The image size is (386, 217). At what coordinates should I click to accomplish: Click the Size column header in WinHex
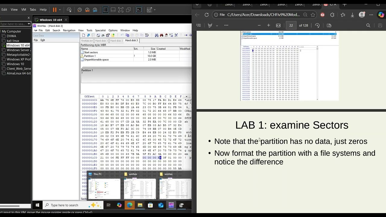point(150,49)
